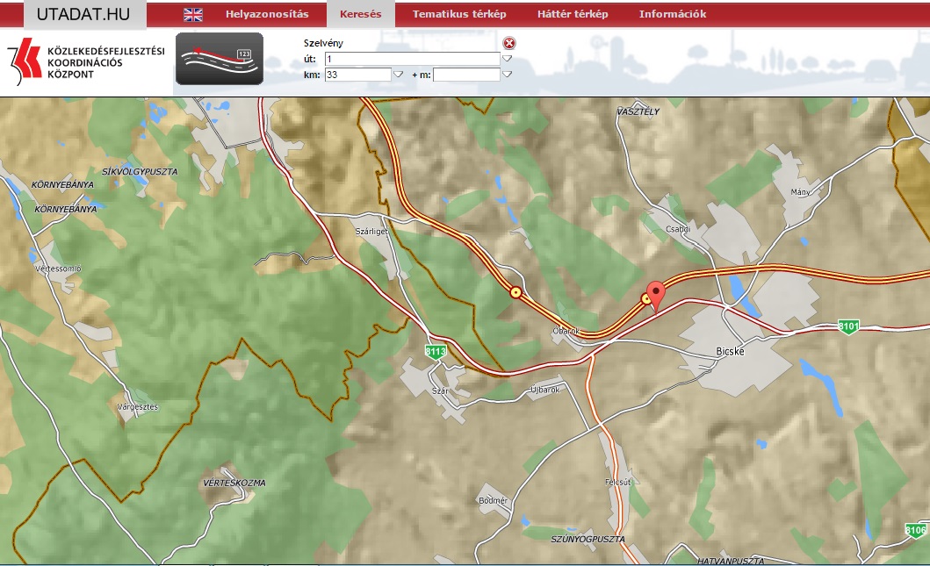Click the red location pin marker

pos(655,295)
